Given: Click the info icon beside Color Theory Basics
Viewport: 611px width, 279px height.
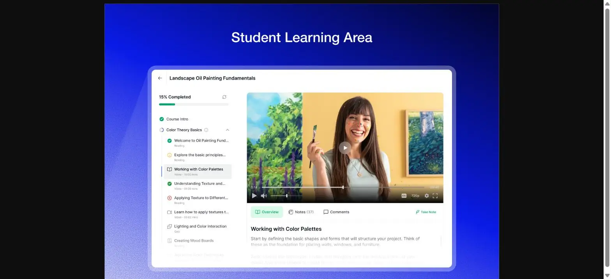Looking at the screenshot, I should click(x=206, y=130).
